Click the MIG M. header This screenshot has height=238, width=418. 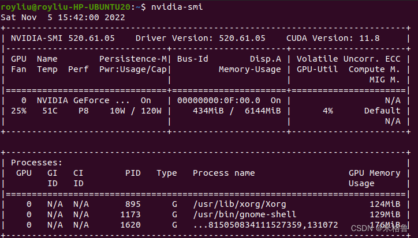385,80
